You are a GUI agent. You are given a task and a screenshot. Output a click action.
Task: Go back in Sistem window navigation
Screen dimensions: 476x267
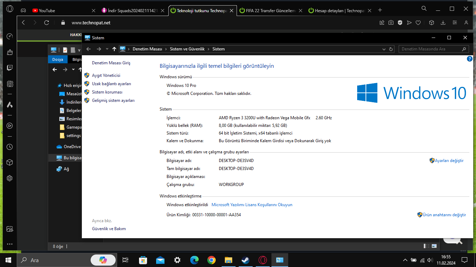pos(89,49)
